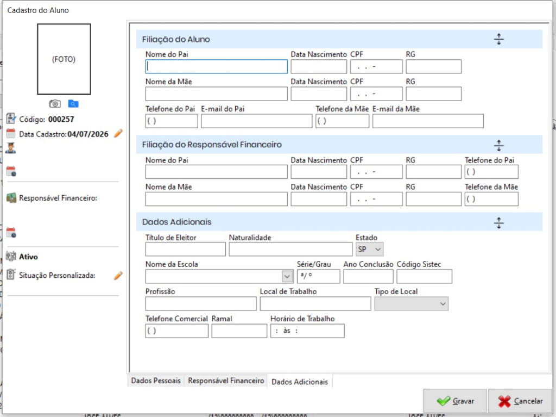
Task: Click the calendar-clock icon below the student icon
Action: tap(11, 171)
